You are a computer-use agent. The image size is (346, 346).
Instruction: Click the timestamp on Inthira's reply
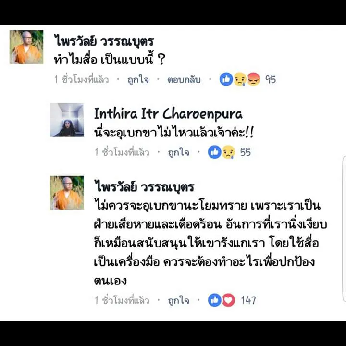(x=122, y=152)
